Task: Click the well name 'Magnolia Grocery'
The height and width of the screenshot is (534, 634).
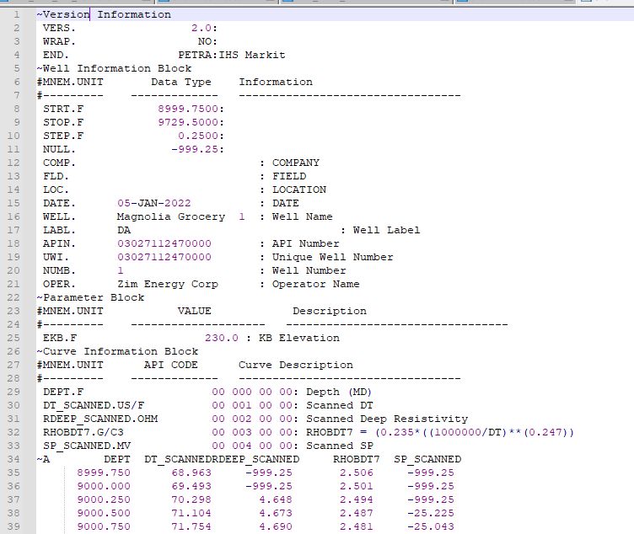Action: (171, 216)
